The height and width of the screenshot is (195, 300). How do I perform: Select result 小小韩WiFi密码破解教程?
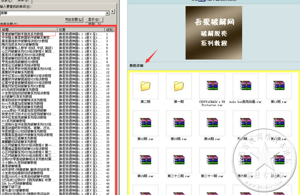(19, 163)
